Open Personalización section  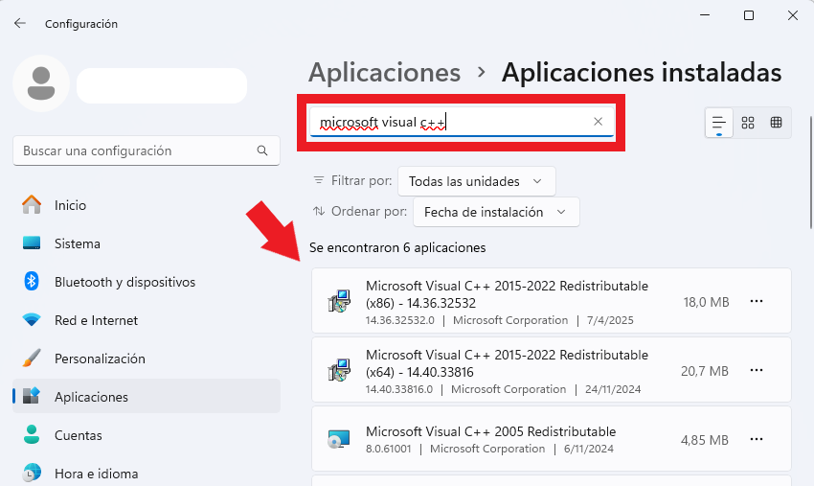(x=147, y=359)
